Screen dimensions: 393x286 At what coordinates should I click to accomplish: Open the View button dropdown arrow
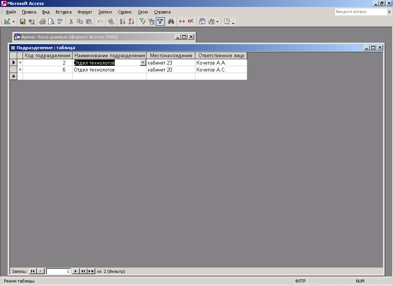(x=13, y=22)
